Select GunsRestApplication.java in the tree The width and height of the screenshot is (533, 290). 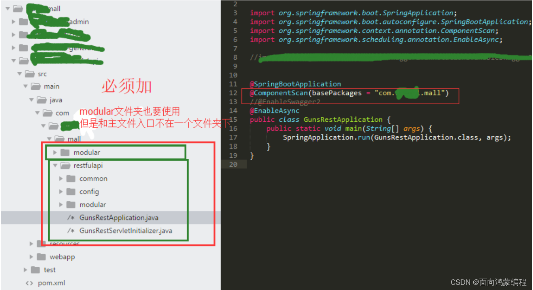point(119,217)
